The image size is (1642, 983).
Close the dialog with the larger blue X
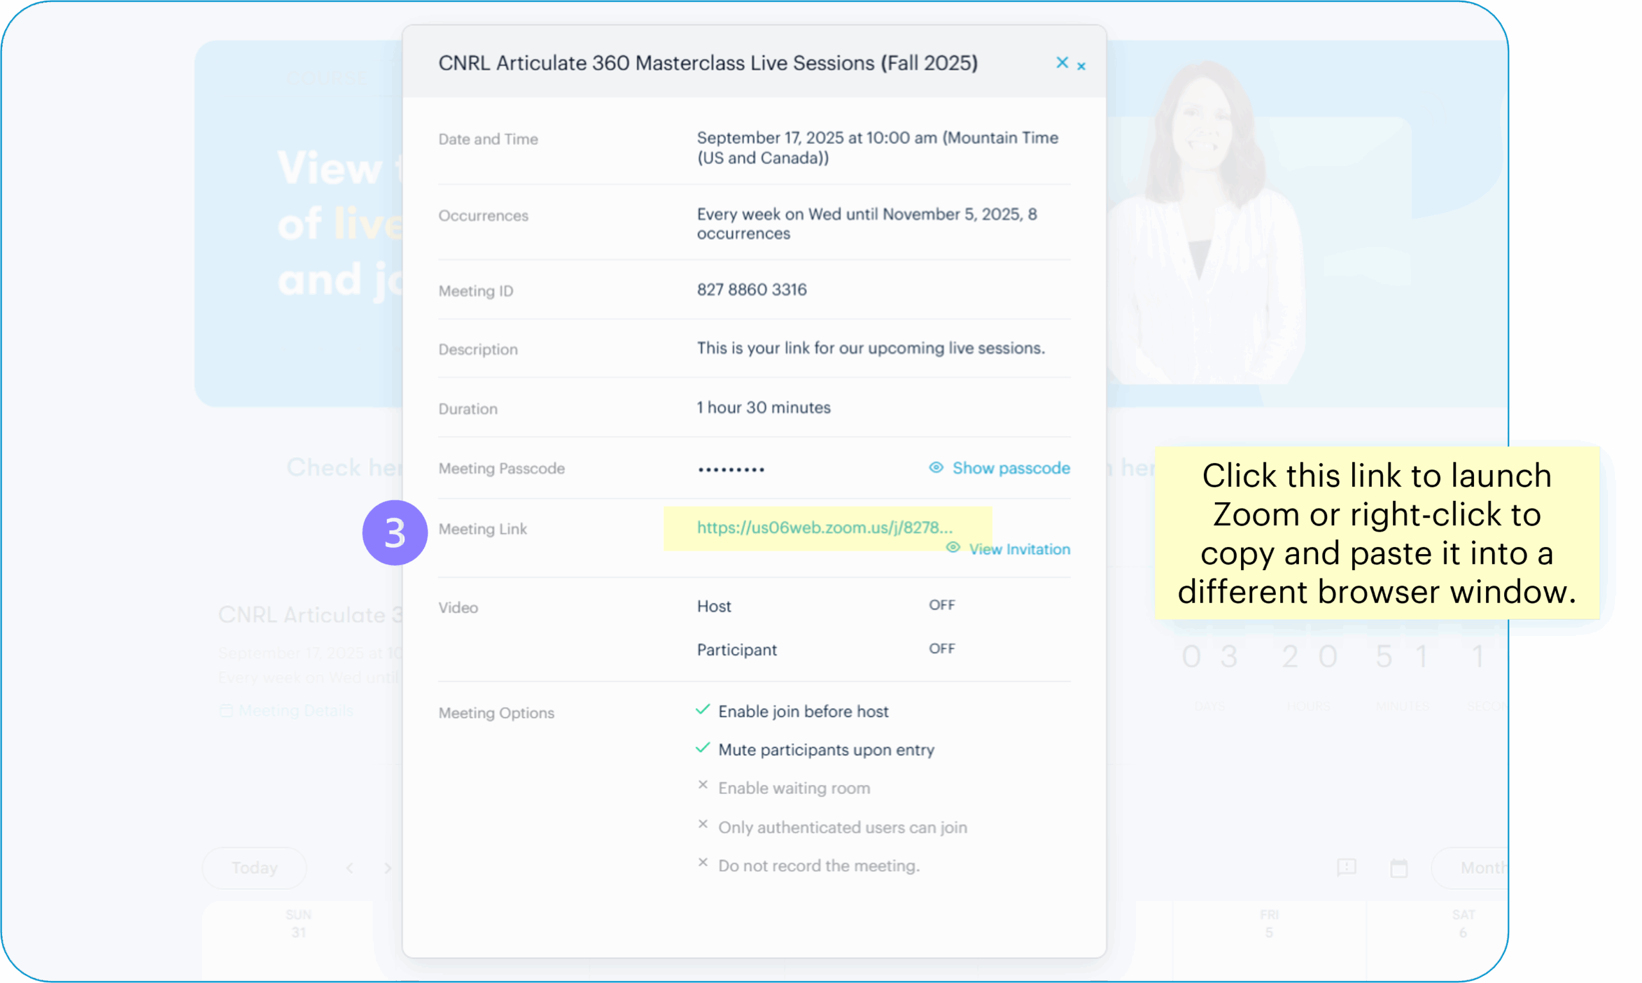(x=1062, y=62)
